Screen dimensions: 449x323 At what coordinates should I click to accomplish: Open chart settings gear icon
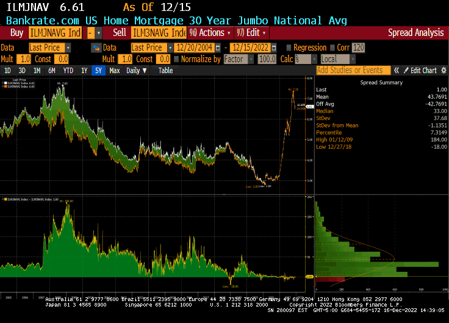(x=444, y=71)
